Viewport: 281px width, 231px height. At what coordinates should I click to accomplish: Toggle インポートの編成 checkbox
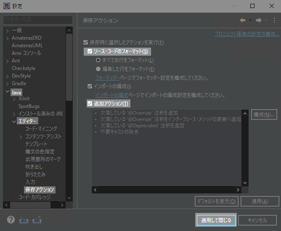click(x=90, y=86)
